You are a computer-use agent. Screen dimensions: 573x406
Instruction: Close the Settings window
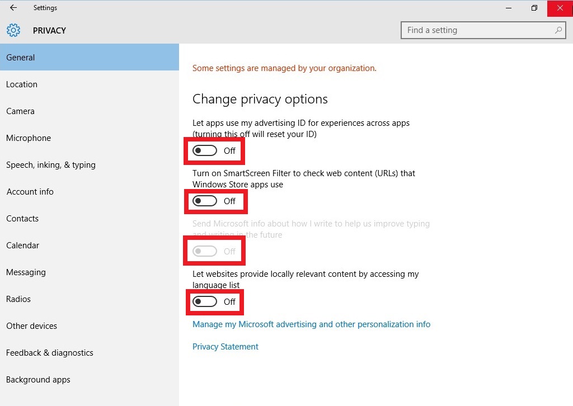[x=560, y=8]
